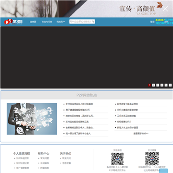Switch carousel to slide 5

(x=166, y=85)
